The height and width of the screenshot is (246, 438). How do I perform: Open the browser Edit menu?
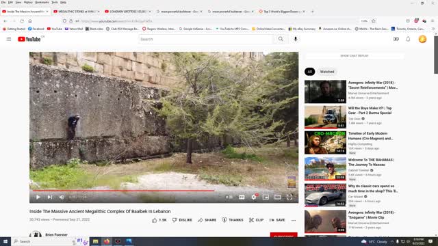coord(10,2)
